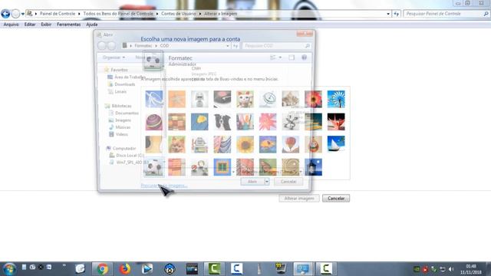Open the Arquivo menu
This screenshot has height=276, width=491.
[x=11, y=25]
